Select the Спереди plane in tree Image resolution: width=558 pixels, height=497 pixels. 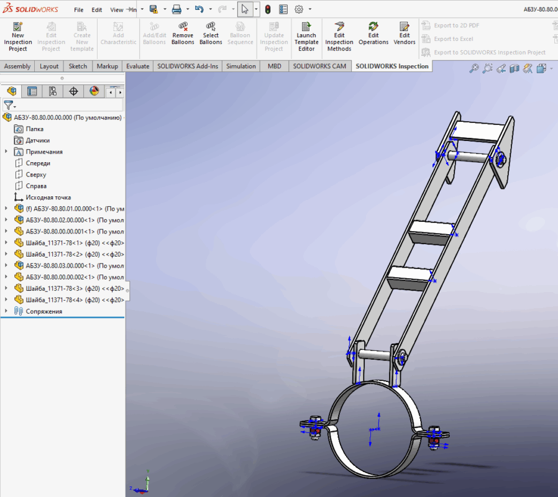click(x=38, y=163)
